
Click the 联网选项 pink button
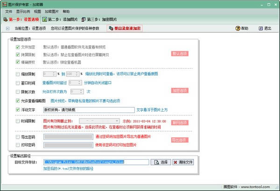(x=180, y=122)
